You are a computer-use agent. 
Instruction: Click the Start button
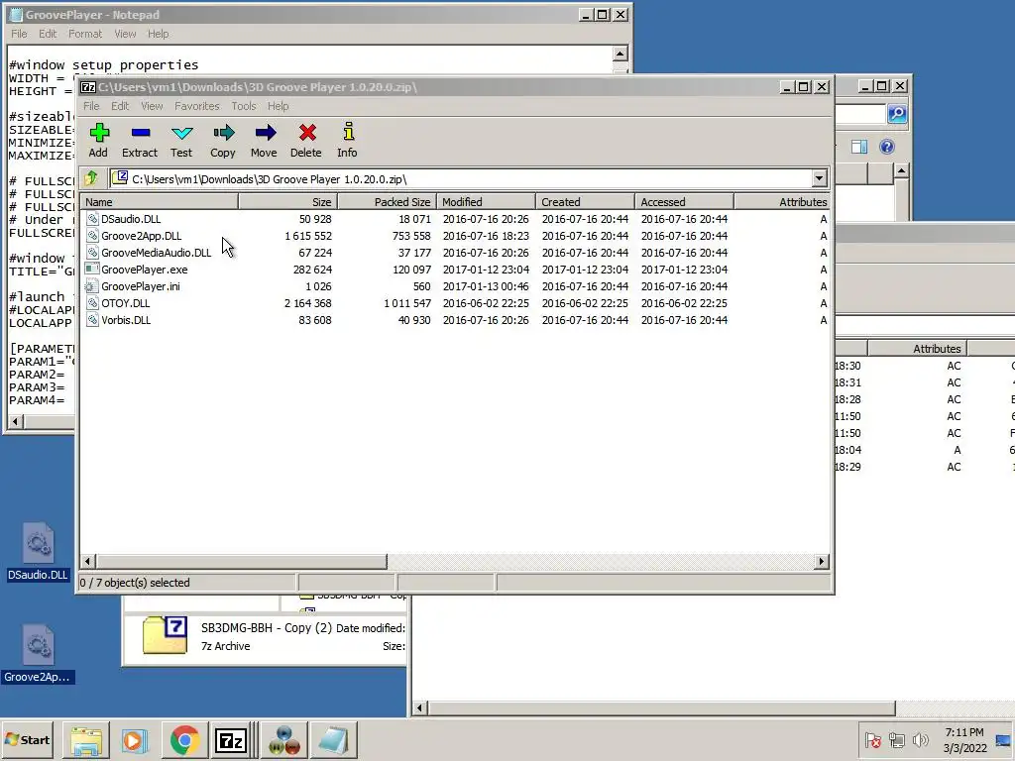28,739
